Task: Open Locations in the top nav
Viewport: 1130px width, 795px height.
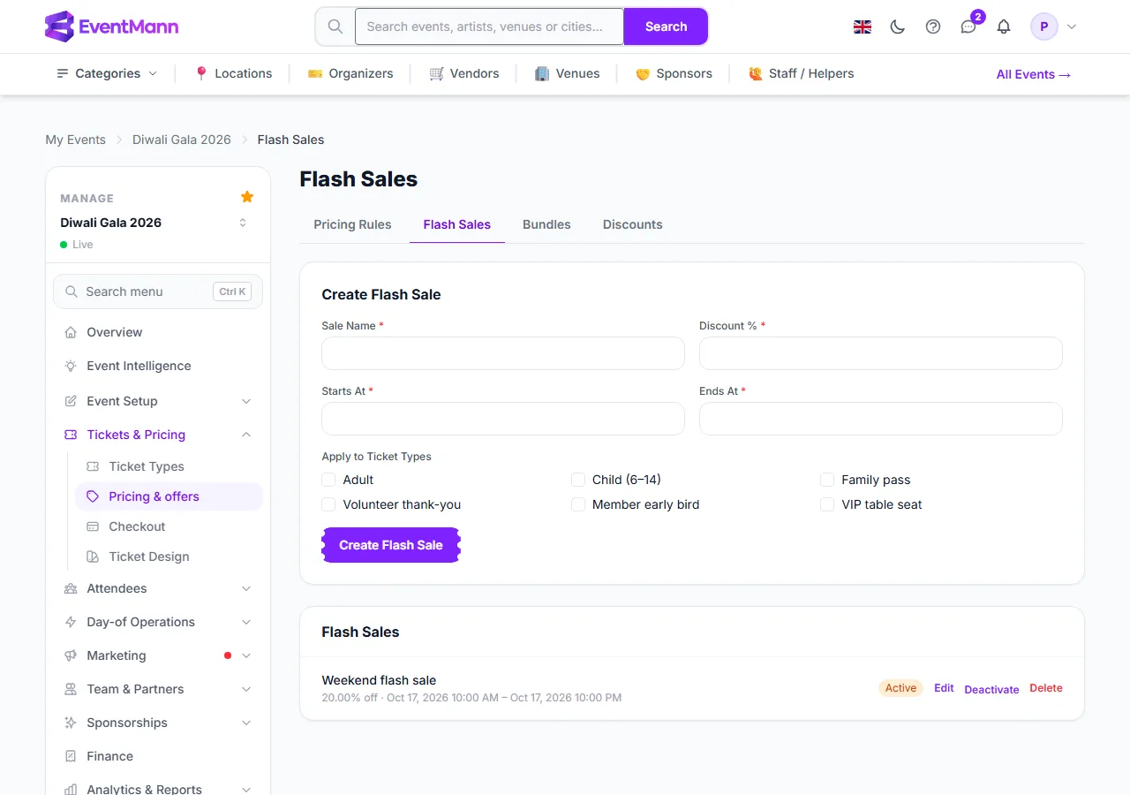Action: 233,73
